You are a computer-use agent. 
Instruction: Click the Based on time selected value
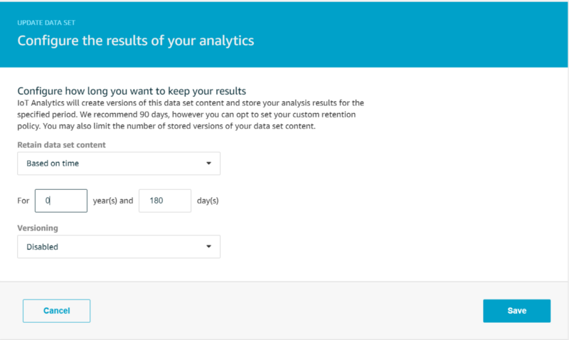pos(53,164)
